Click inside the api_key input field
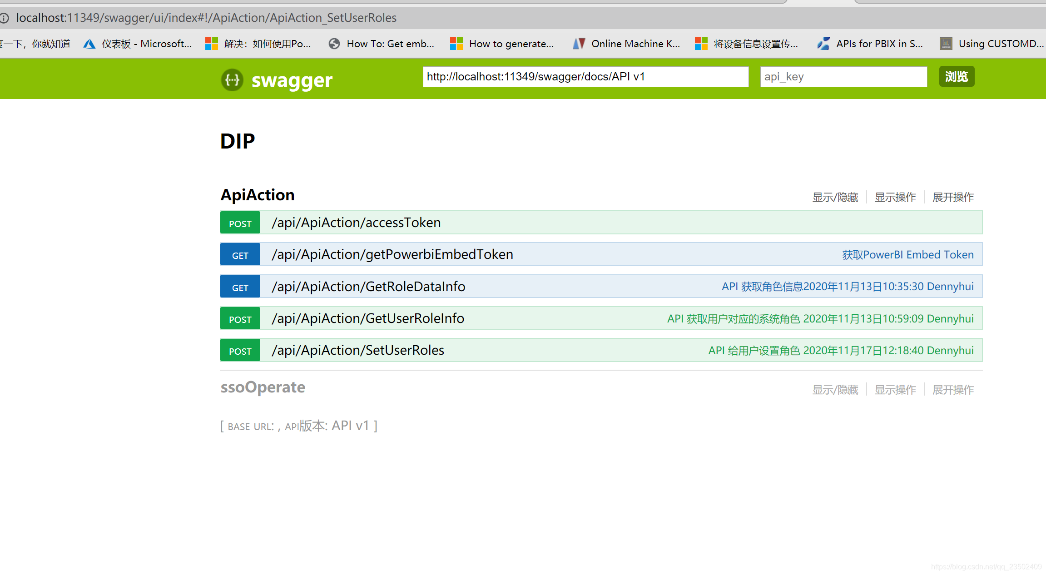The height and width of the screenshot is (575, 1046). click(843, 76)
